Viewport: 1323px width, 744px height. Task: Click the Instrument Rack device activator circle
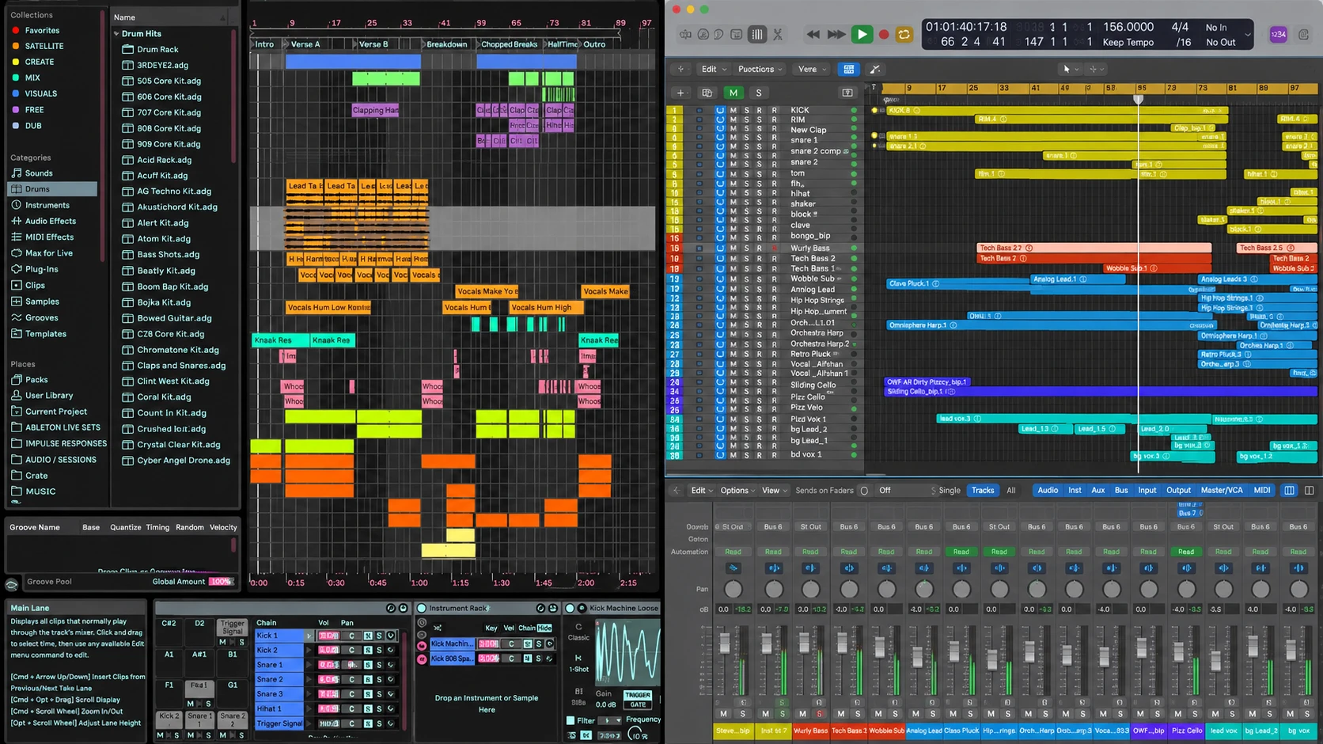(422, 608)
